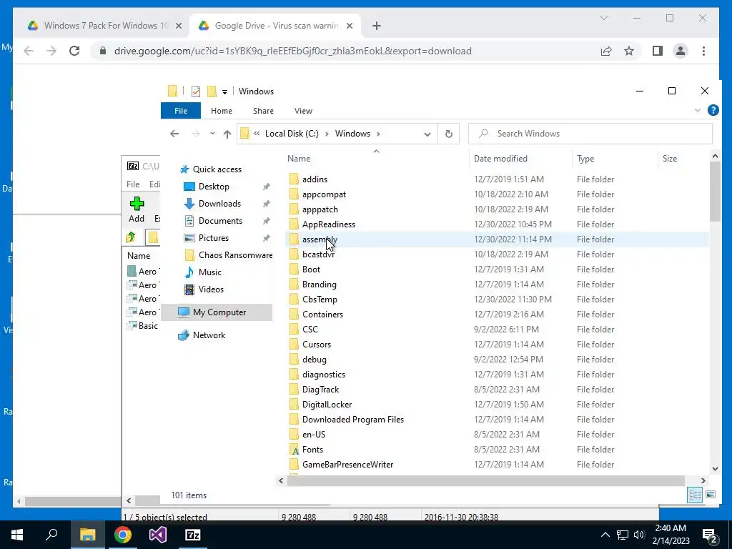Unpin Desktop using its pin icon
This screenshot has width=732, height=549.
click(267, 187)
